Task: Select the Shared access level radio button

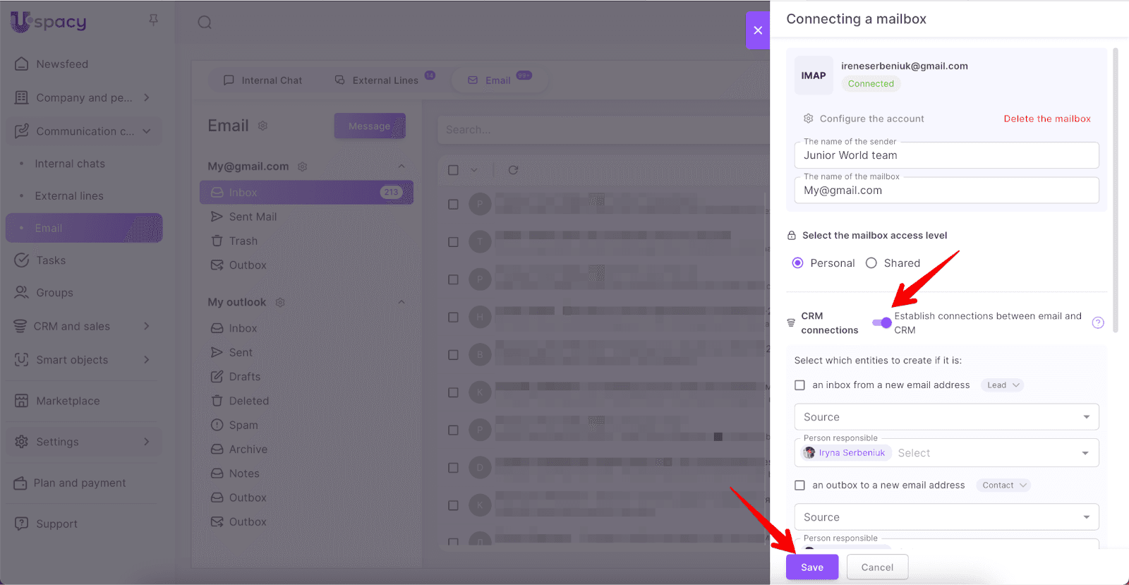Action: 871,263
